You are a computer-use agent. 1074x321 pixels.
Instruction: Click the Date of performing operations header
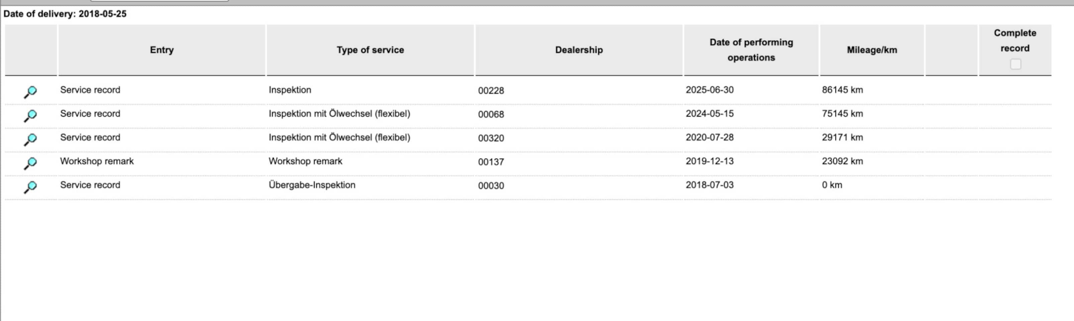[751, 50]
